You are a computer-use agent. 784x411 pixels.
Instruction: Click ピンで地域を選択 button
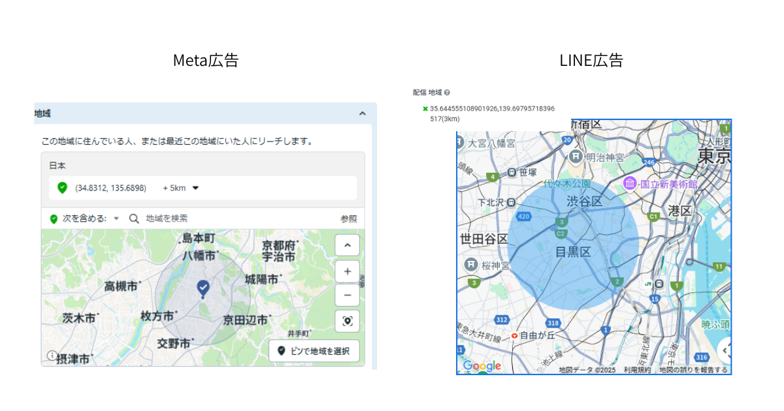click(314, 351)
